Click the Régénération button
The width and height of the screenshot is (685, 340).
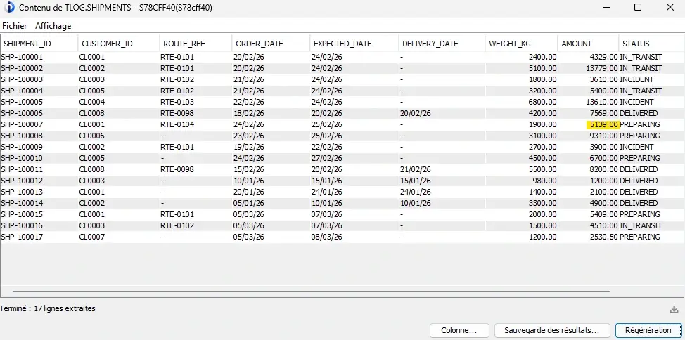(648, 330)
